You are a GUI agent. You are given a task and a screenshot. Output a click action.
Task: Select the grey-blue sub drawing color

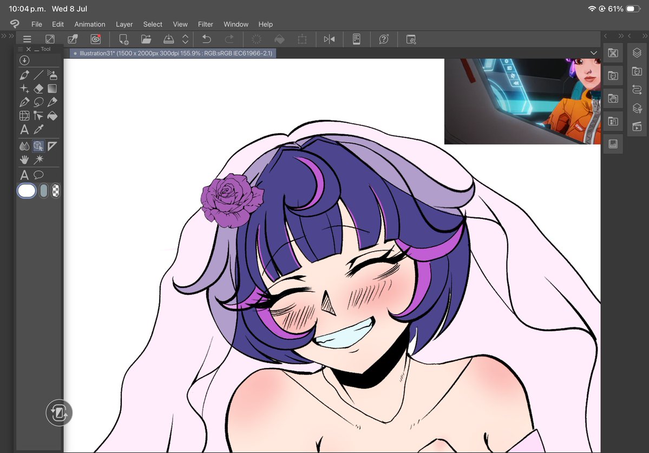pyautogui.click(x=43, y=191)
